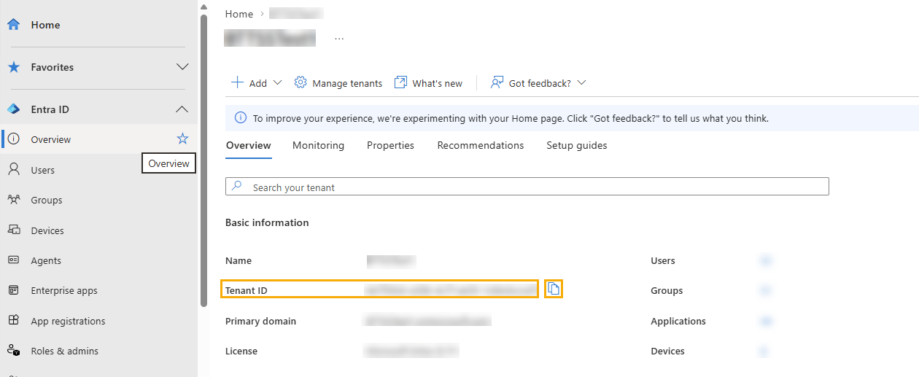Click the Primary domain label
919x377 pixels.
[x=260, y=321]
